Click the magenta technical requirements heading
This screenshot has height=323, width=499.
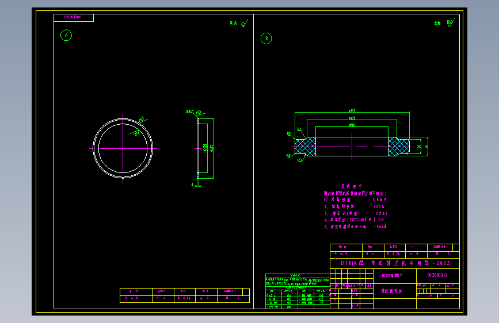(352, 186)
